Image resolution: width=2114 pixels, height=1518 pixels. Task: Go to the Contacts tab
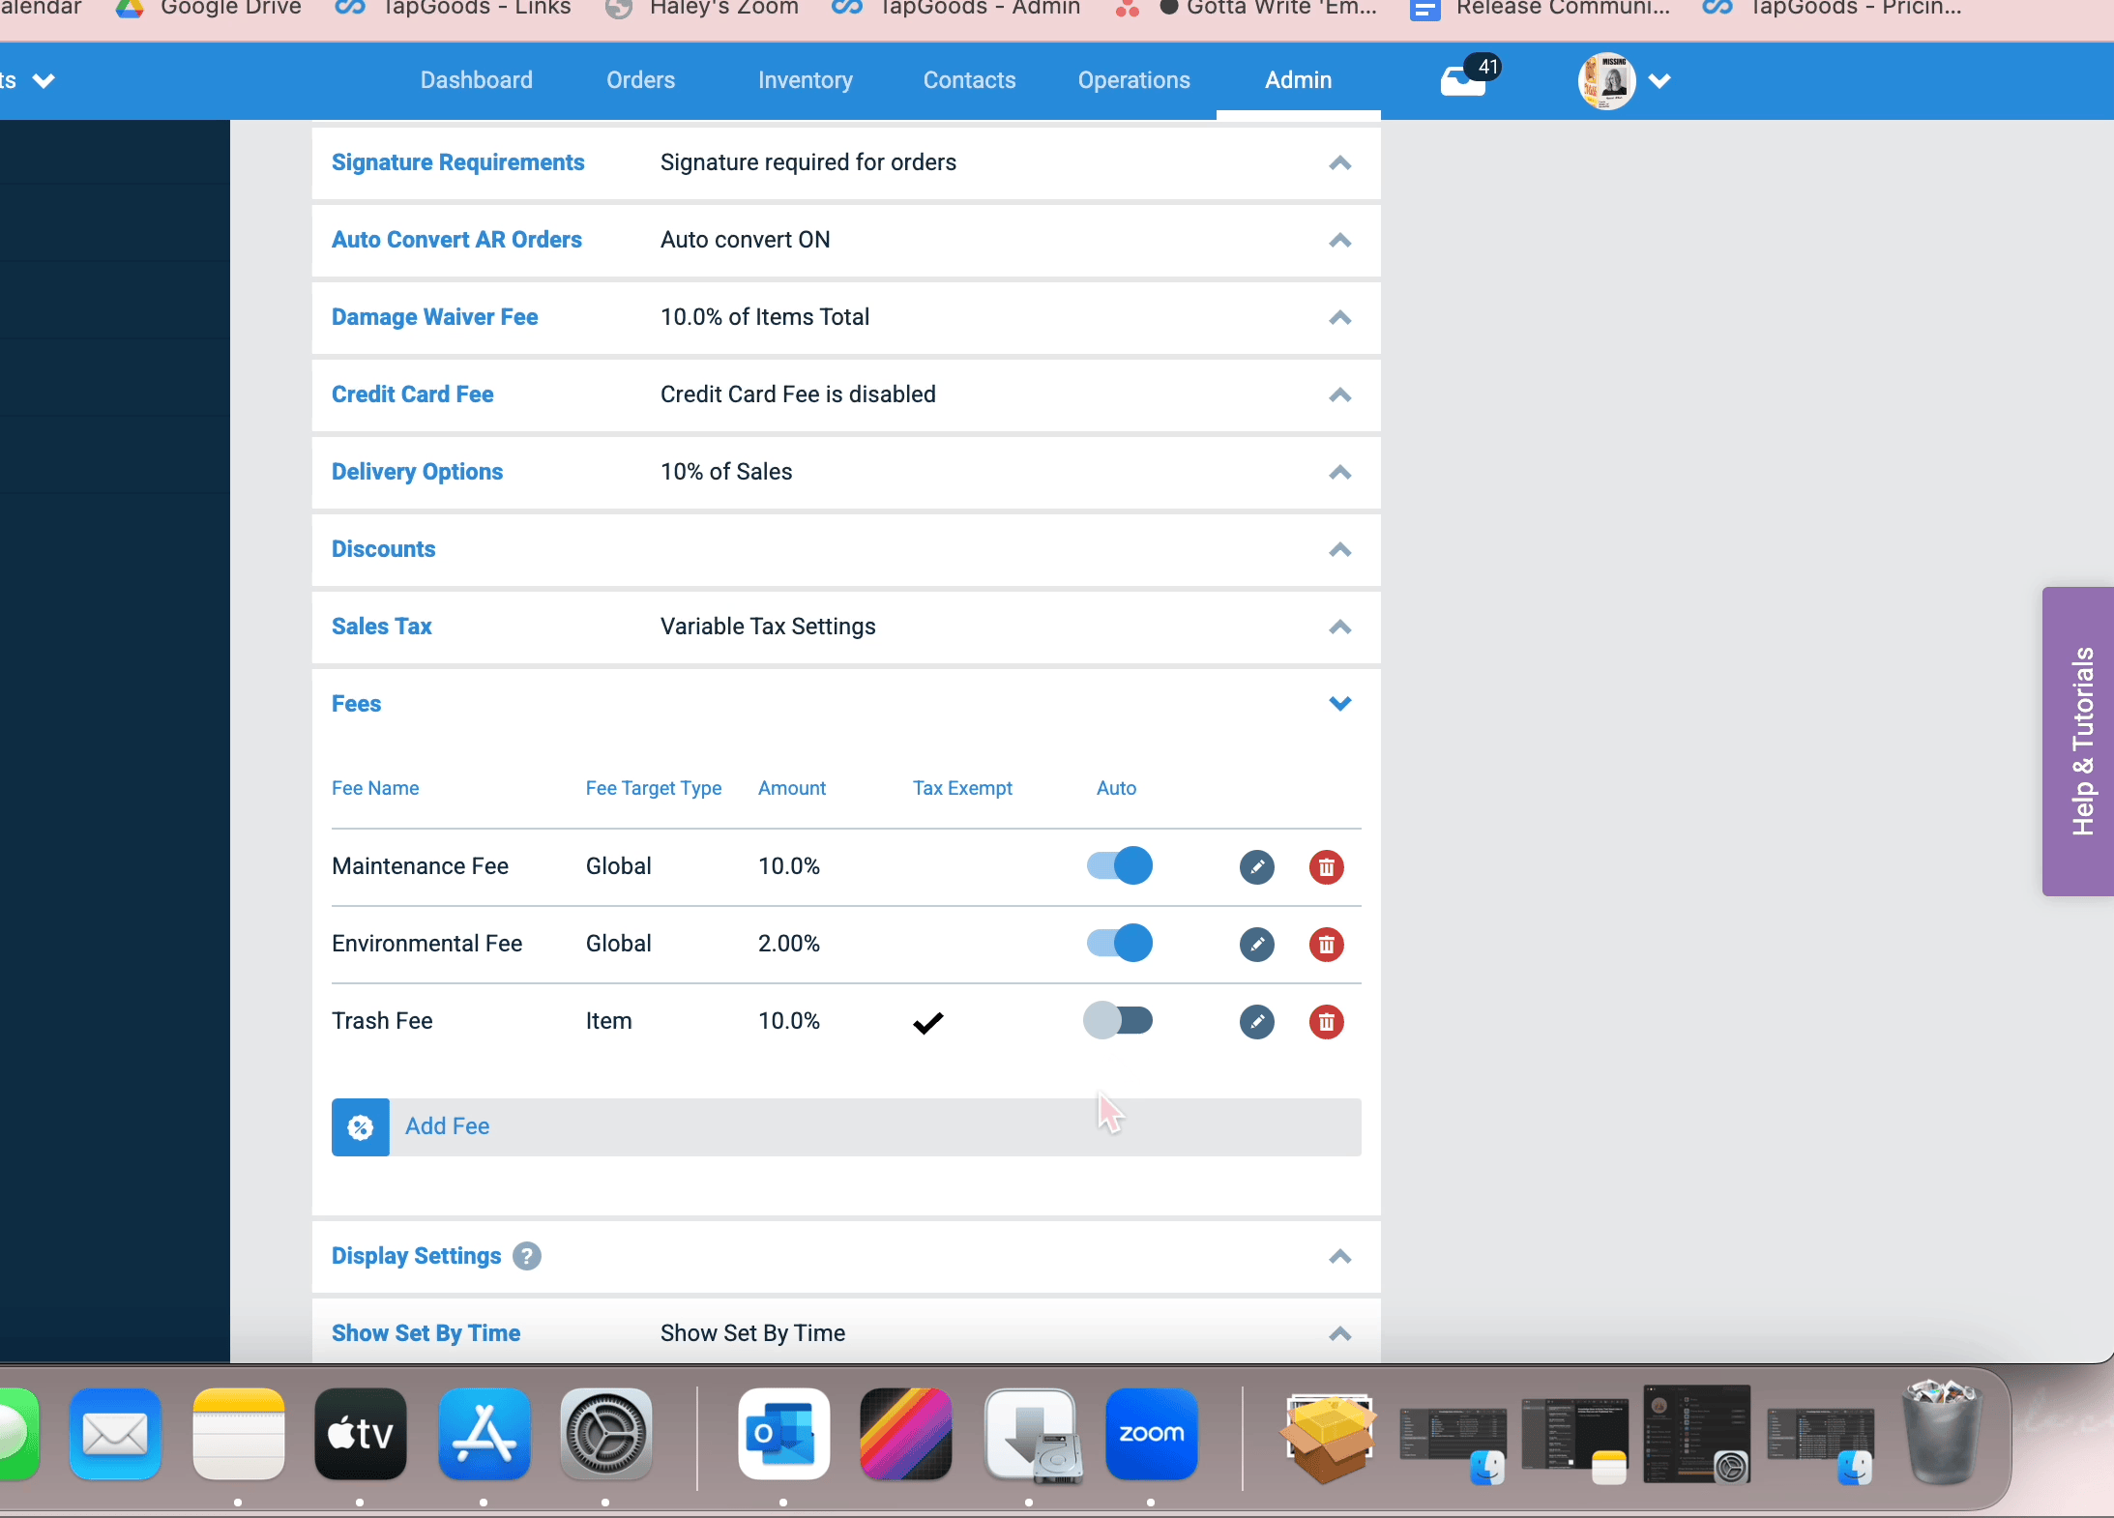(x=969, y=80)
